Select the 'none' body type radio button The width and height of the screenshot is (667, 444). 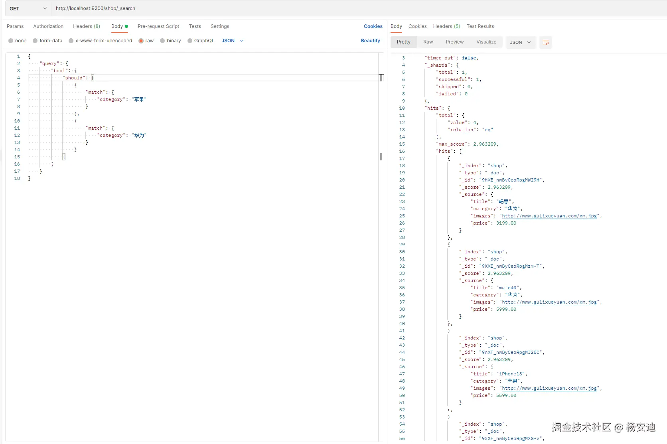click(x=11, y=41)
